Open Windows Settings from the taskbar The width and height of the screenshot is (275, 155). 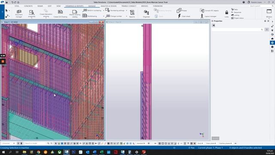pos(137,152)
